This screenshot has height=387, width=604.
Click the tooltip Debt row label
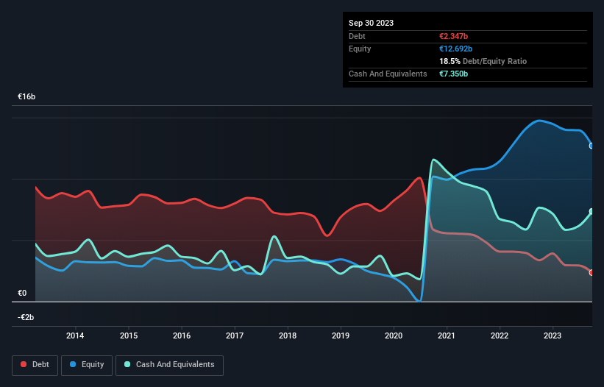[357, 36]
